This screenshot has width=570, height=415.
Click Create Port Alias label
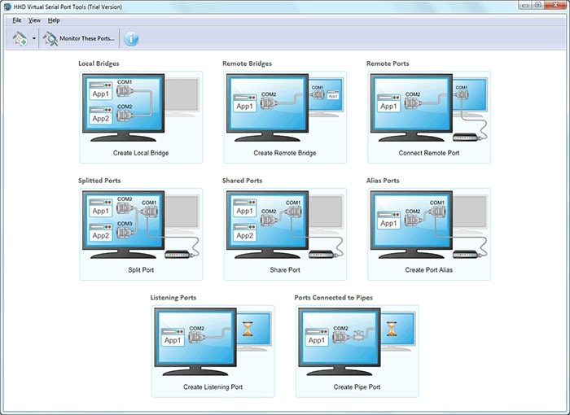428,270
